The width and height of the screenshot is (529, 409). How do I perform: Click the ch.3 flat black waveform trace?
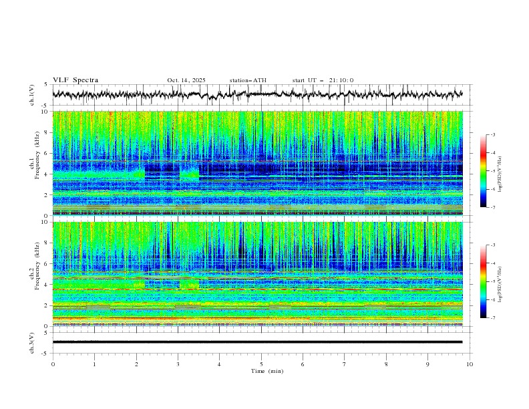pyautogui.click(x=257, y=342)
